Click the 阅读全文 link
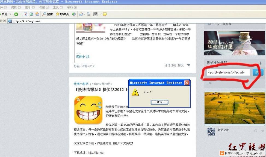Viewport: 266px width, 157px height. pyautogui.click(x=83, y=57)
